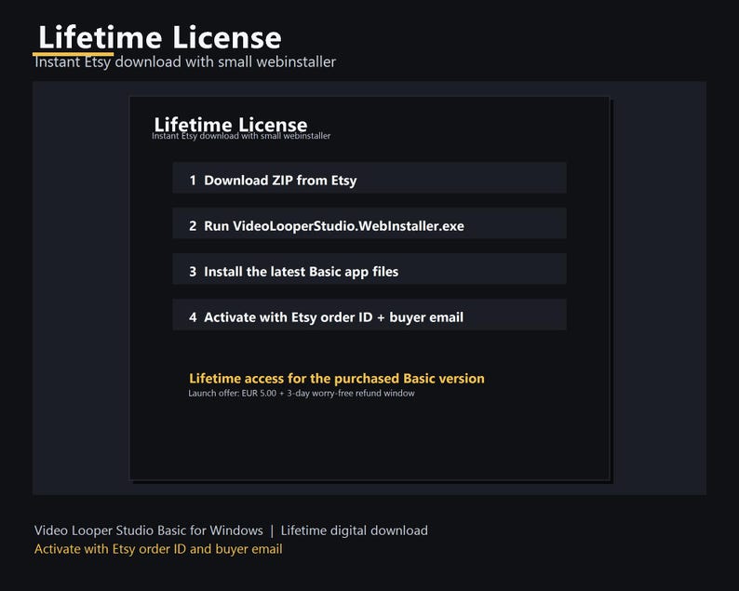Select step 1 'Download ZIP from Etsy'
Screen dimensions: 739x591
369,178
